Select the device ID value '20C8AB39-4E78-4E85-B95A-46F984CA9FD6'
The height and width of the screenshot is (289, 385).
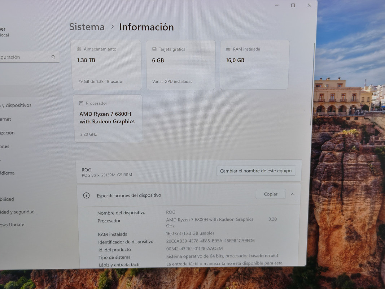click(210, 241)
